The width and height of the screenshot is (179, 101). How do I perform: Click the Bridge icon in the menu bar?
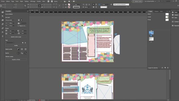pos(48,1)
